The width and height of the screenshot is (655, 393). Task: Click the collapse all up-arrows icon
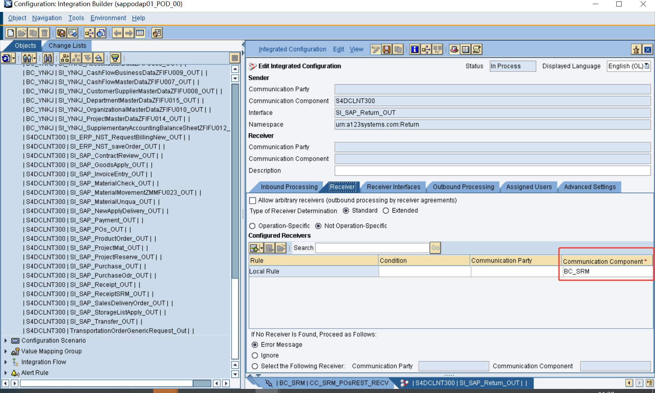99,58
